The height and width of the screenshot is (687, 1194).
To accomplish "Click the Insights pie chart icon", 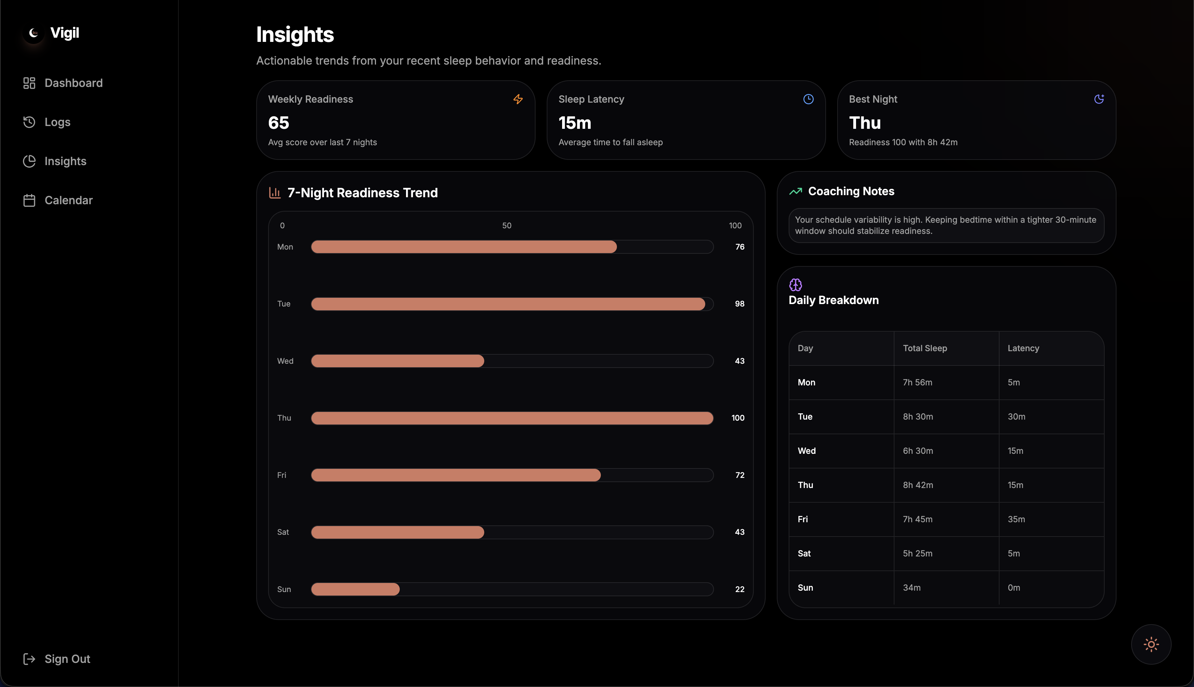I will (x=29, y=161).
